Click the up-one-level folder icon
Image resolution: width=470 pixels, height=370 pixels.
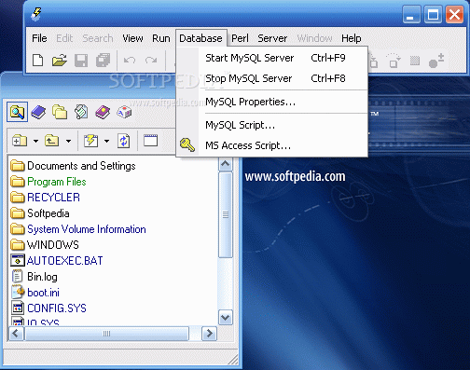[51, 141]
